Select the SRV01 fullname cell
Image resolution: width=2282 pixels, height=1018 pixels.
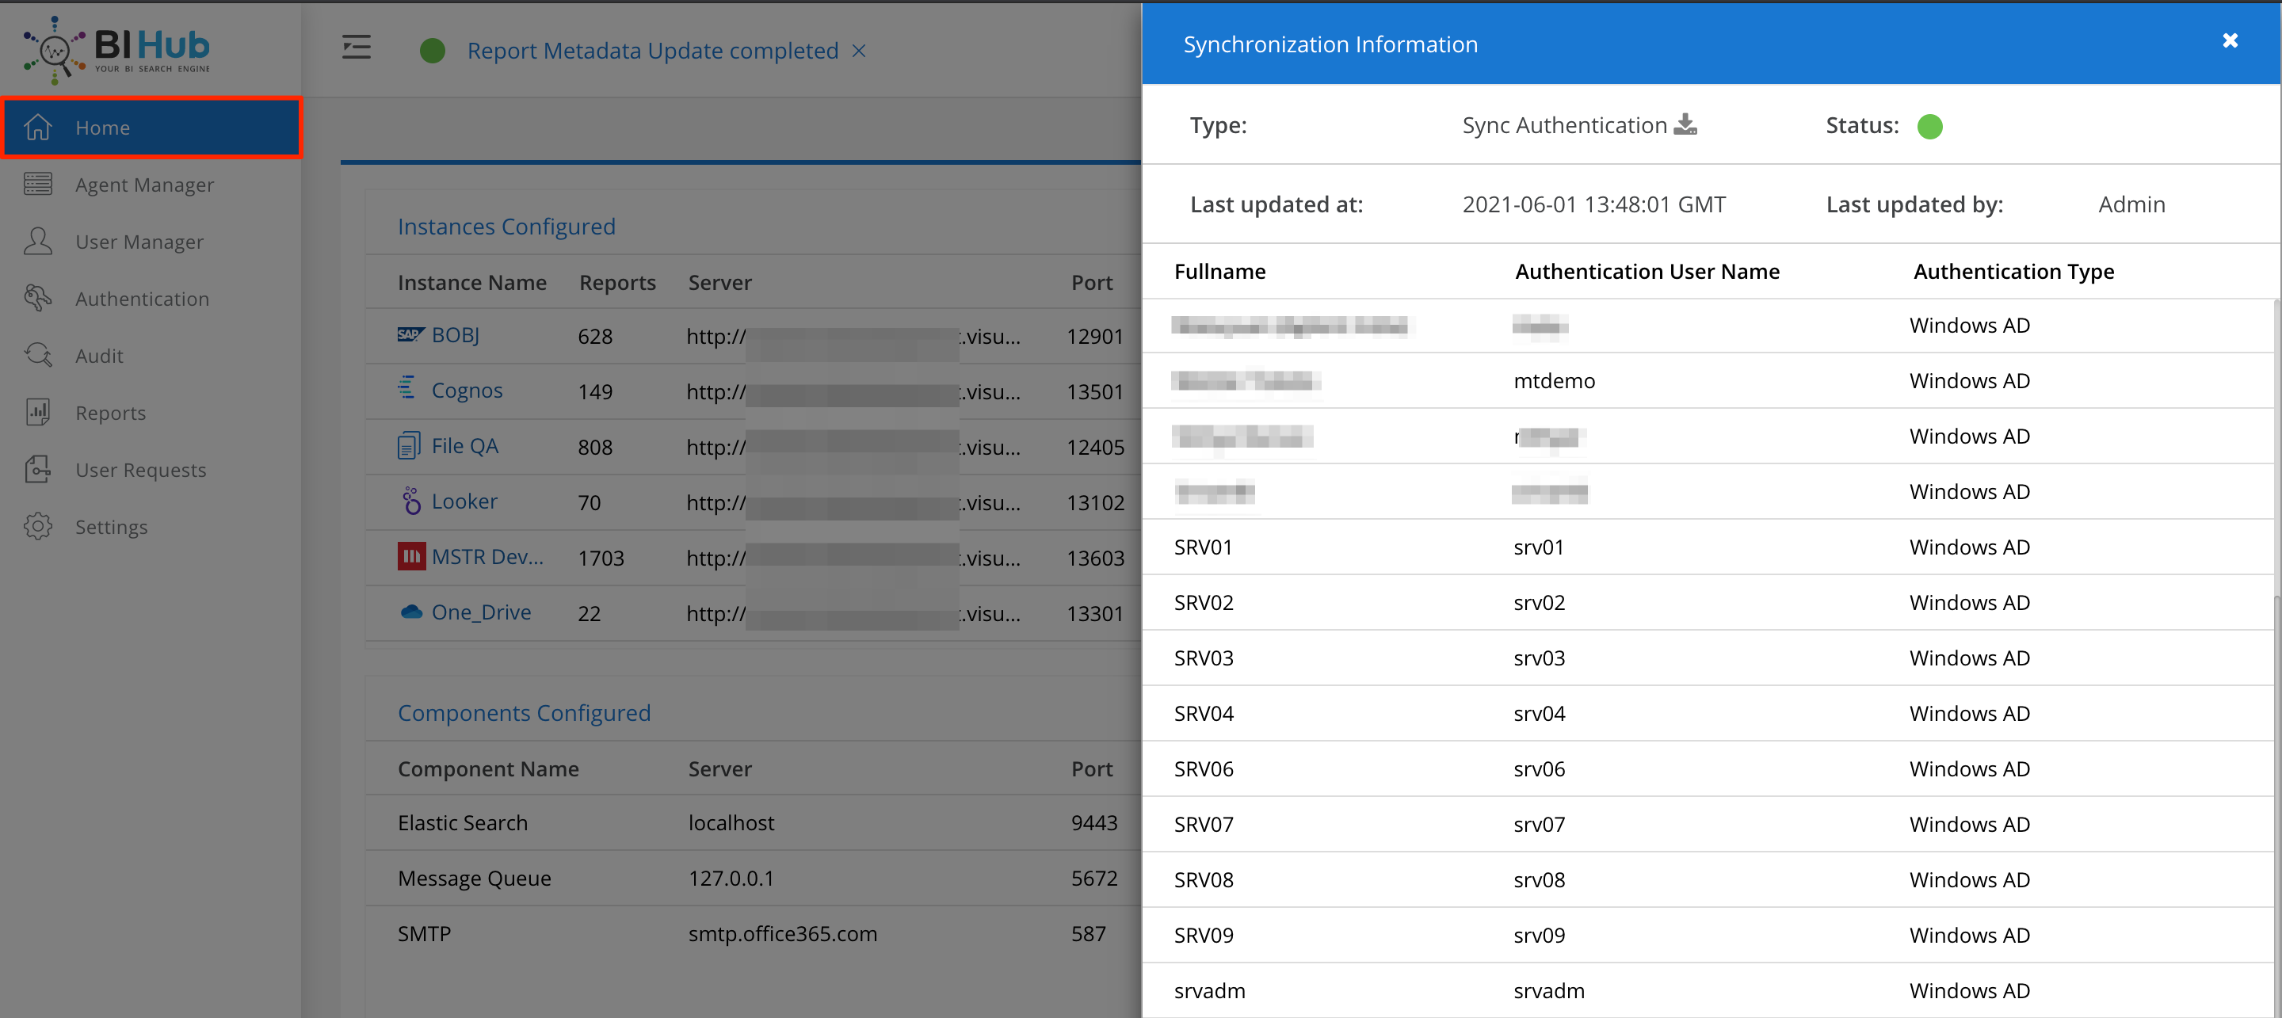[x=1203, y=547]
